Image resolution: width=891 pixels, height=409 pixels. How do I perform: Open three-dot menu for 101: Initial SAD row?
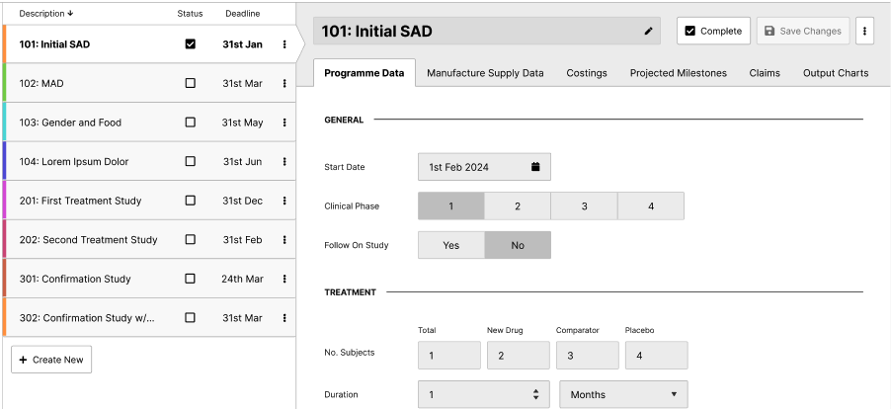(284, 44)
